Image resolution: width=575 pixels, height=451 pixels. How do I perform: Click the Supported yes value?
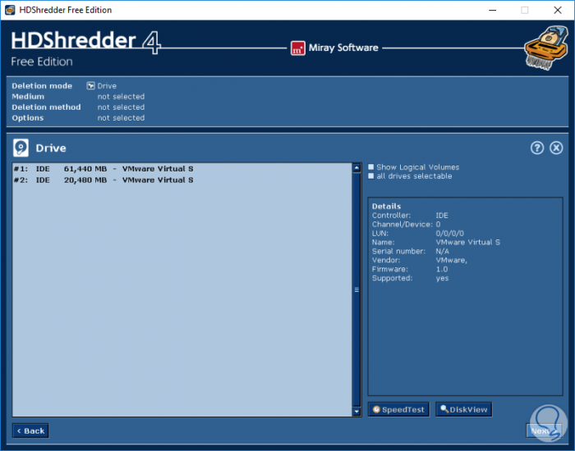[x=442, y=278]
